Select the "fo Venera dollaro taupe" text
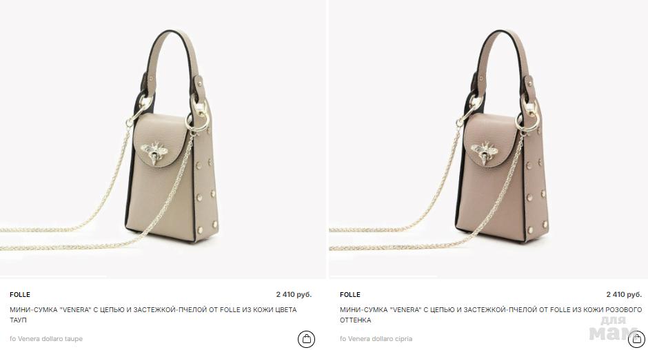The image size is (648, 350). pos(46,339)
